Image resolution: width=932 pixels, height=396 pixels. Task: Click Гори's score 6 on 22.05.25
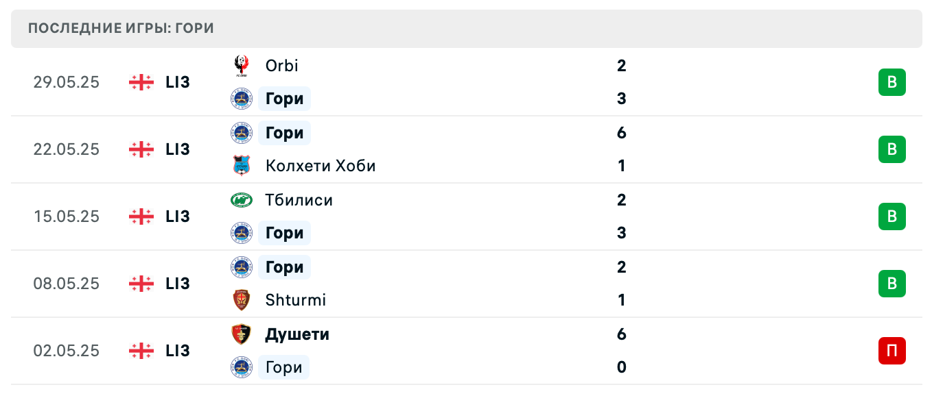tap(621, 133)
